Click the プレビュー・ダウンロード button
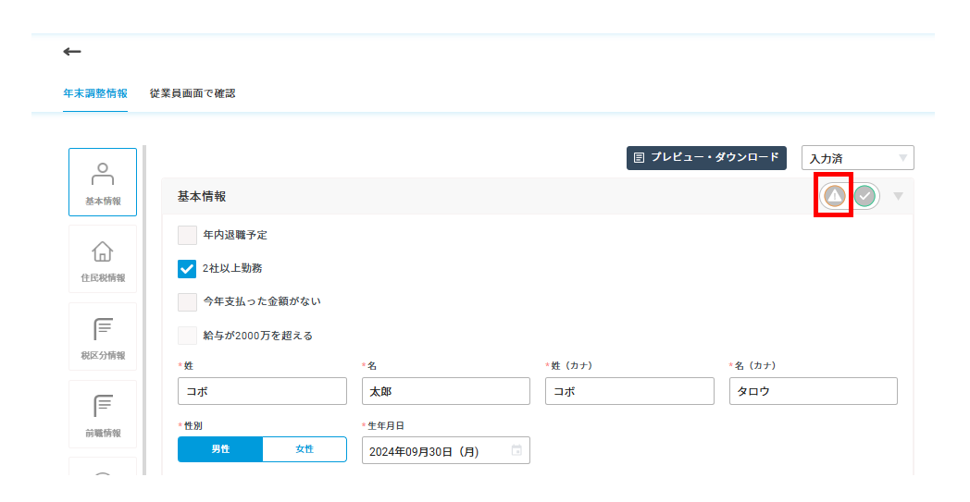This screenshot has width=970, height=502. point(706,158)
